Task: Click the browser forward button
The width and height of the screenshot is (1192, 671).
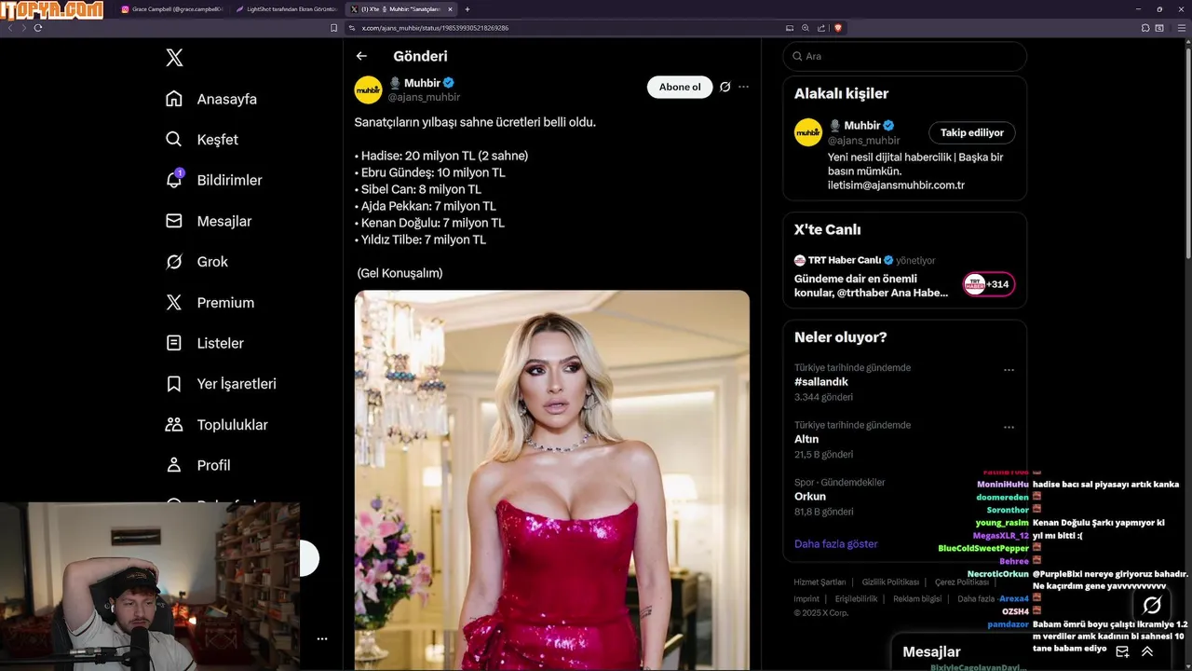Action: (23, 28)
